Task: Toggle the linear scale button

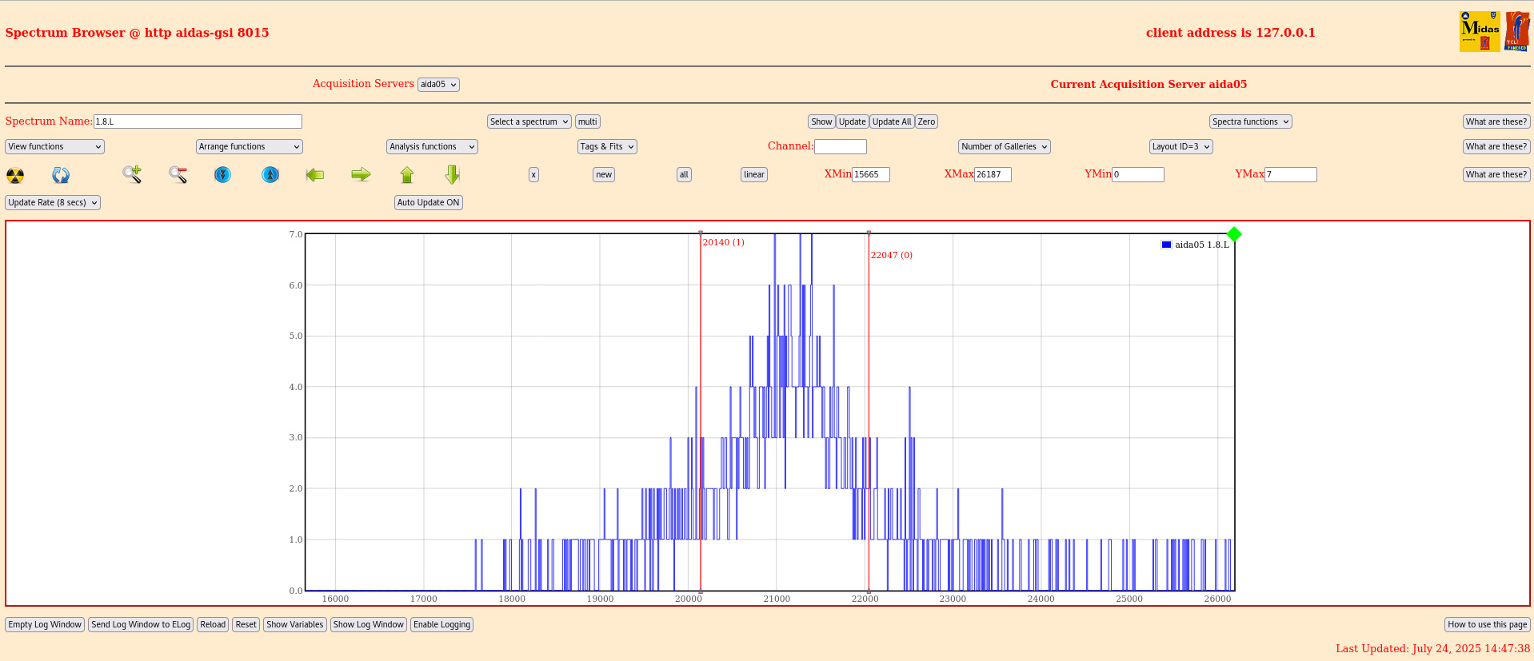Action: [x=753, y=174]
